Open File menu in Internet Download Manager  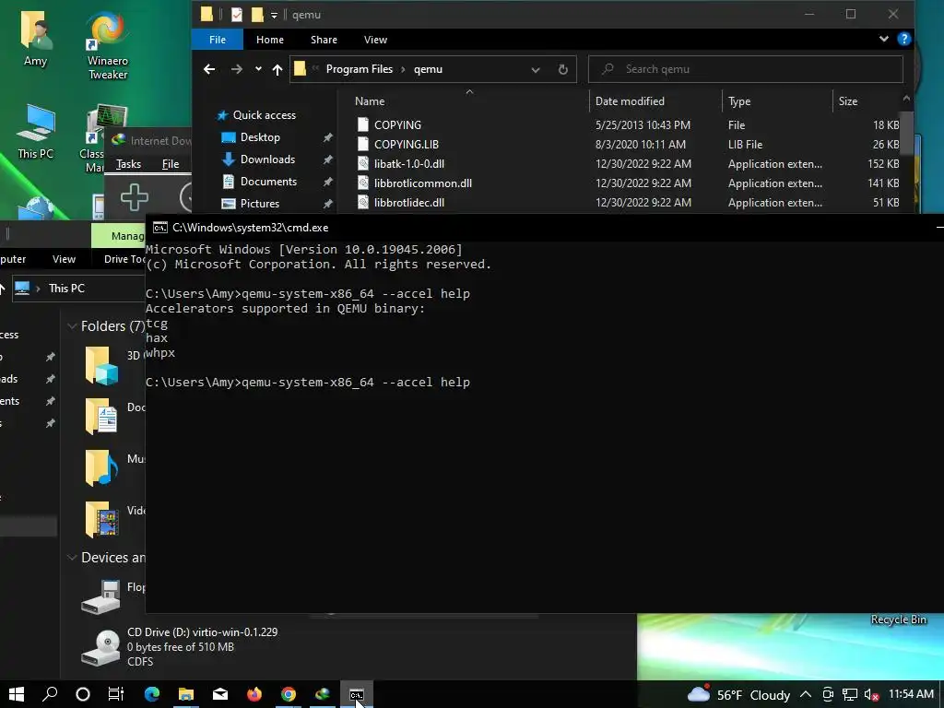pos(171,164)
